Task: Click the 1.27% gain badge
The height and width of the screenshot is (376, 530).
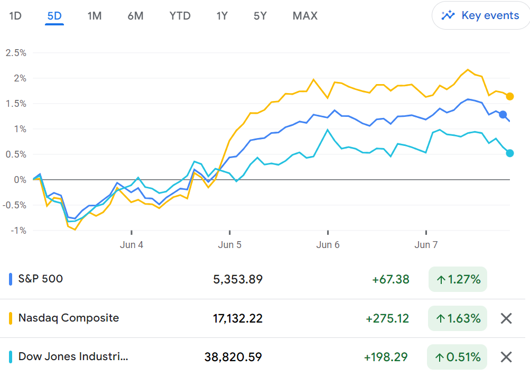Action: click(458, 279)
